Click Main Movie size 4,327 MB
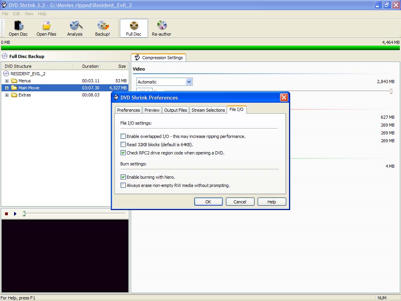401x301 pixels. 118,88
